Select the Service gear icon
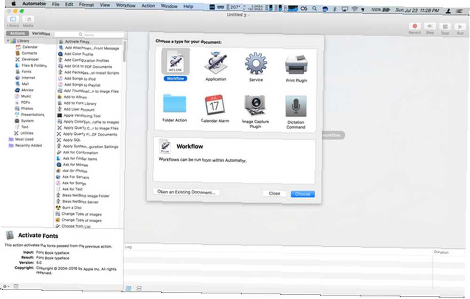The image size is (470, 299). click(x=256, y=64)
